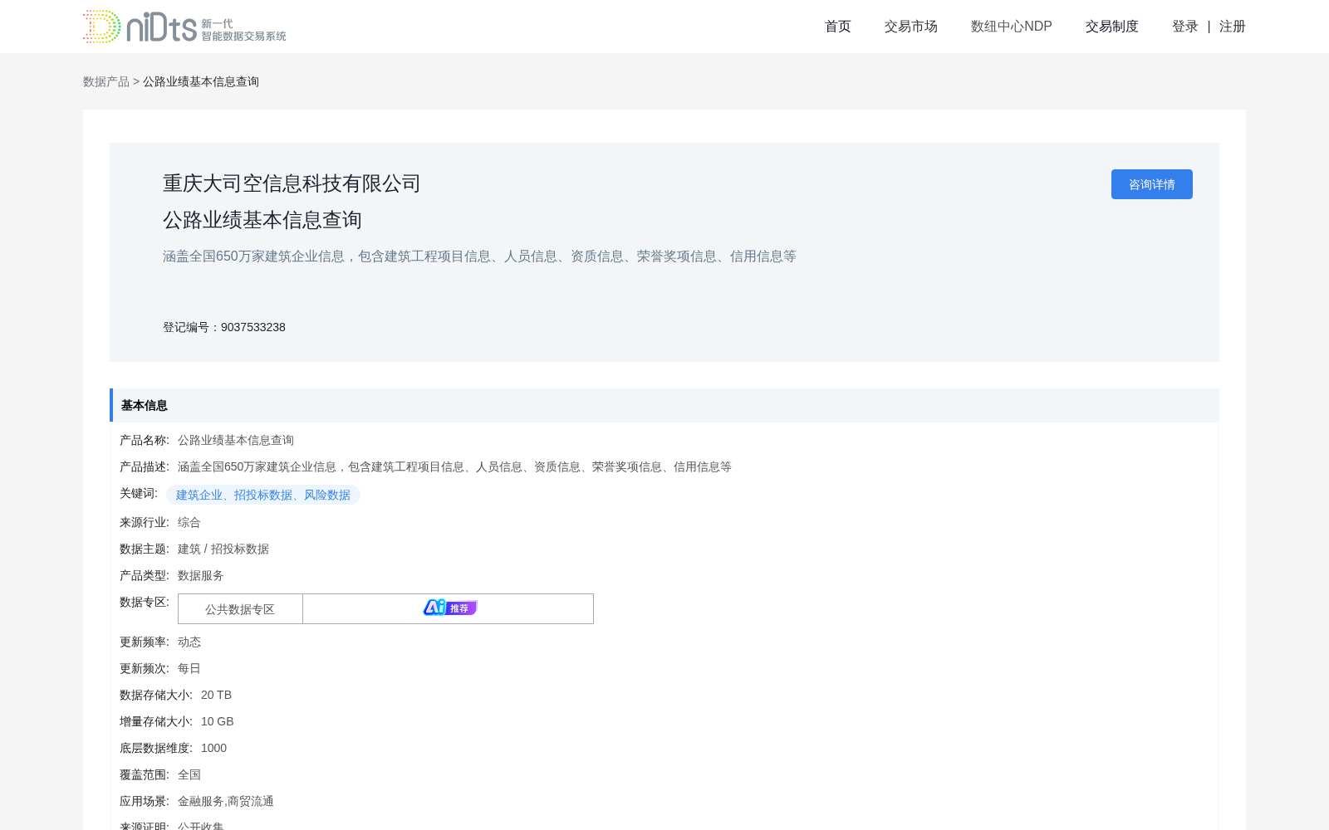Open 数纽中心NDP navigation item
1329x830 pixels.
pos(1011,27)
